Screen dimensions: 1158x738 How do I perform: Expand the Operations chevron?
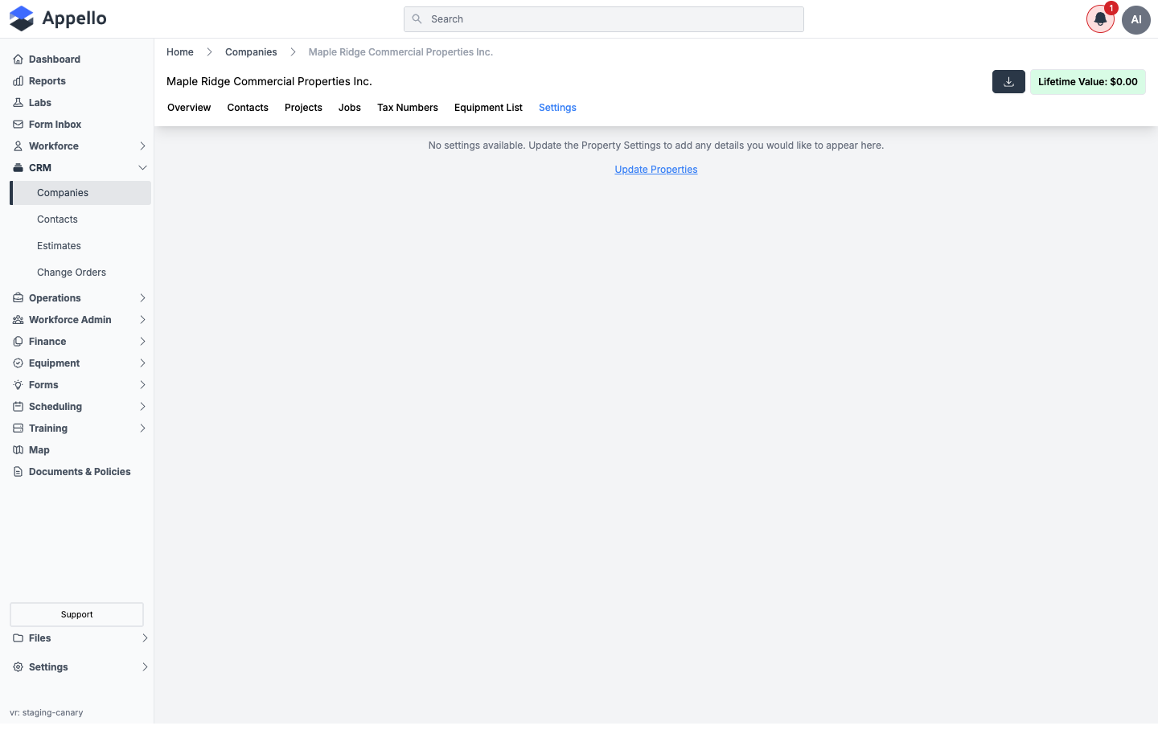tap(142, 298)
